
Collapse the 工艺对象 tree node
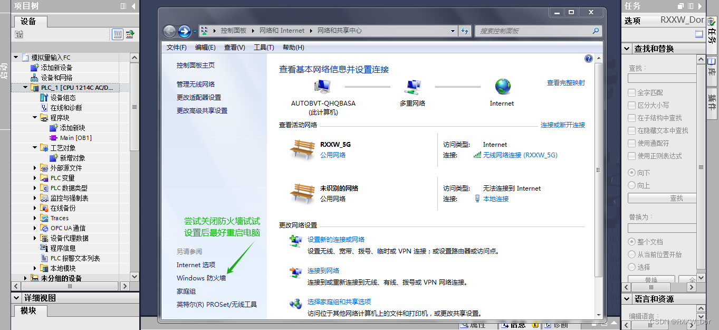(x=35, y=148)
